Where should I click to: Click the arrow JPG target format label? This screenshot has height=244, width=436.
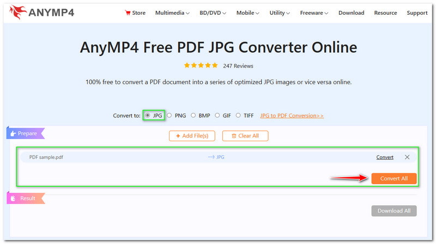(216, 157)
